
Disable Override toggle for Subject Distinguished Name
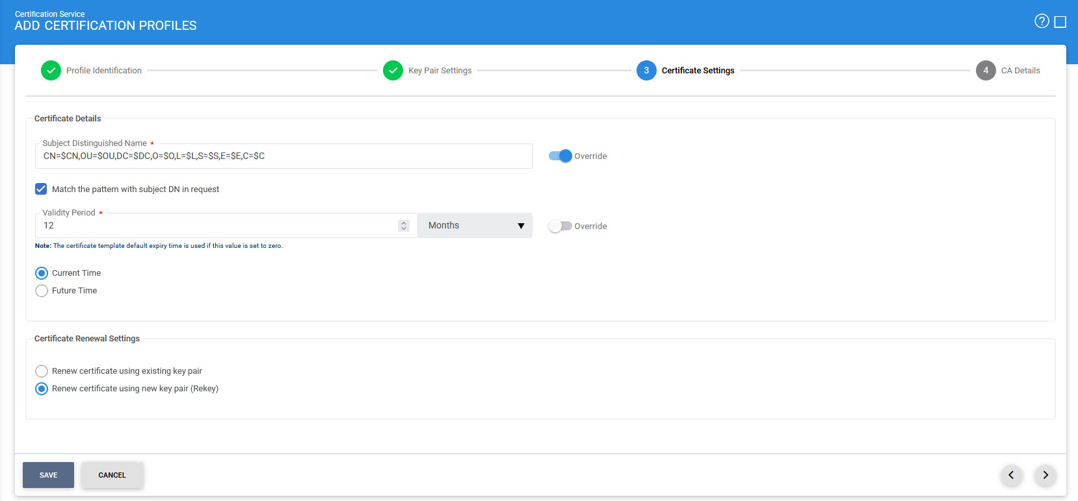pos(560,156)
